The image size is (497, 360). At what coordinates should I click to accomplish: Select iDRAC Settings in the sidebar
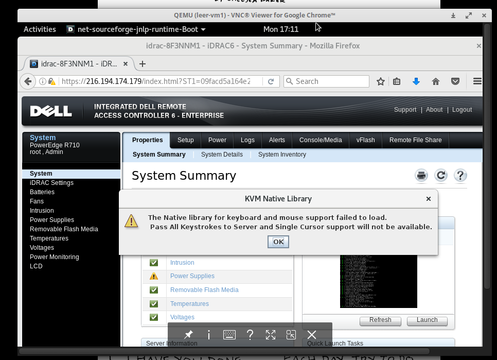point(51,183)
